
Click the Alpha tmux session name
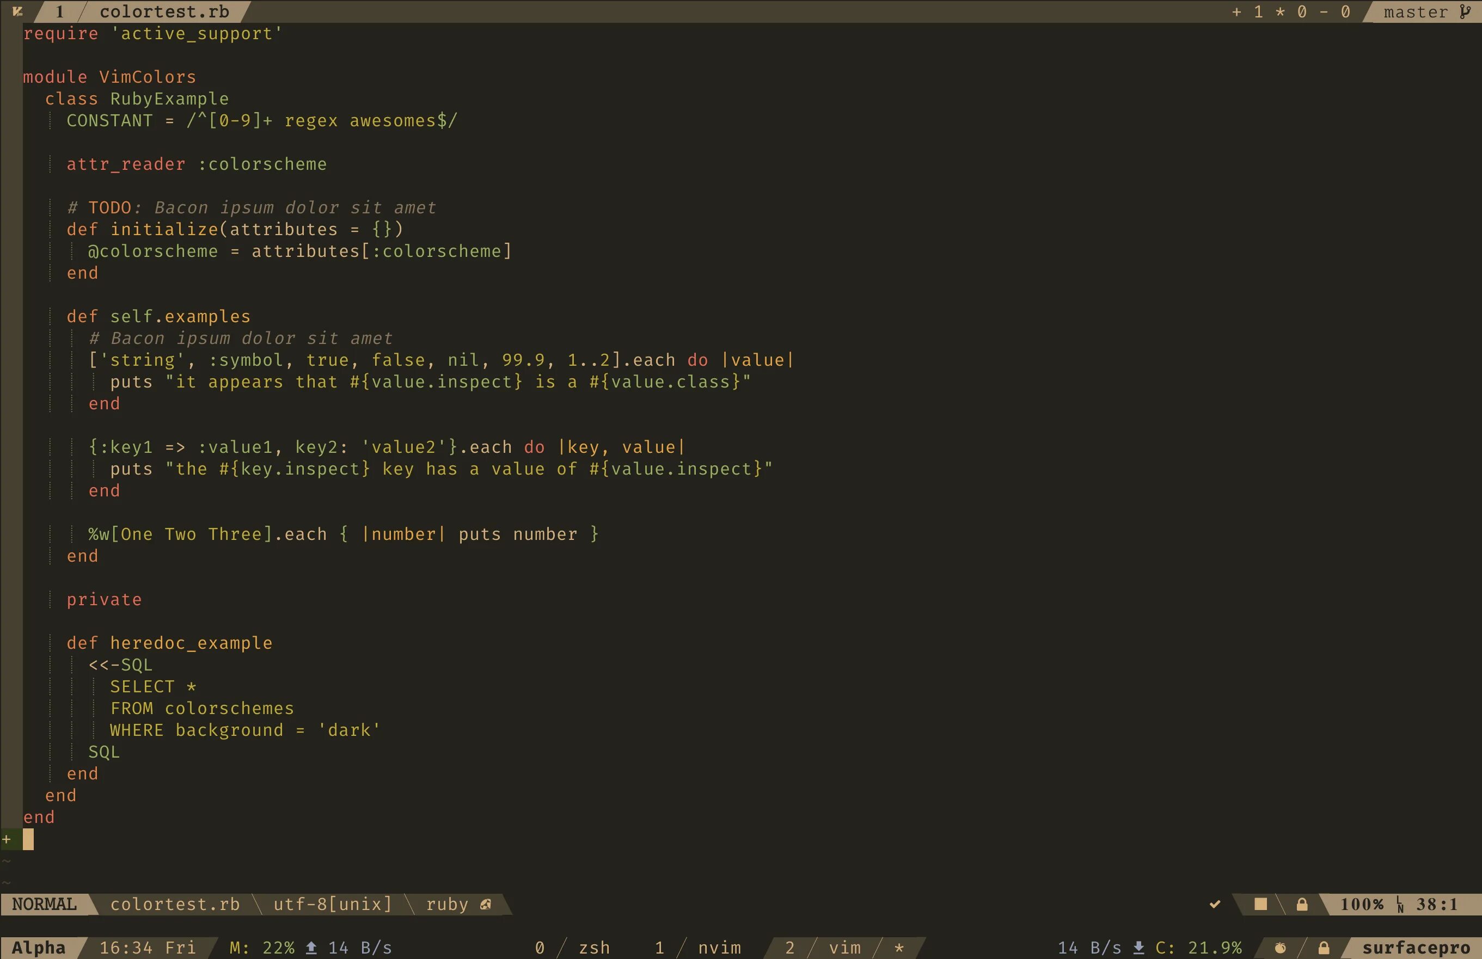coord(39,948)
